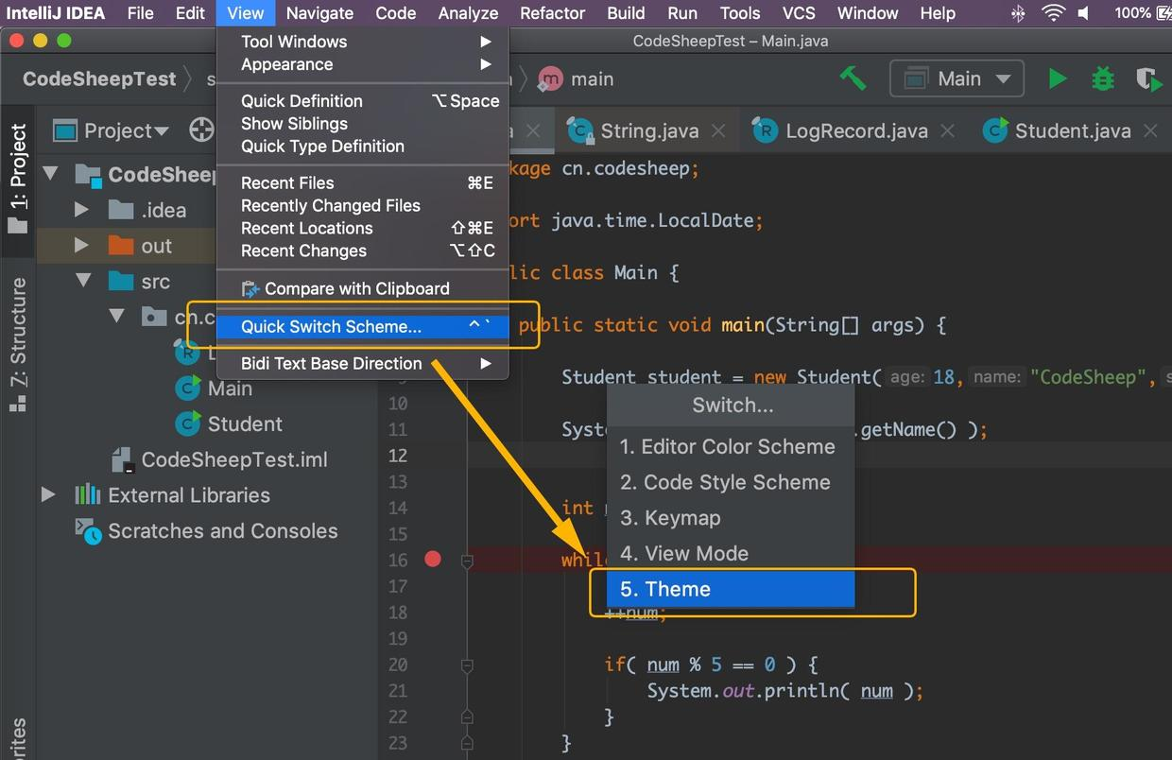The height and width of the screenshot is (760, 1172).
Task: Select CodeSheepTest.iml file
Action: [x=234, y=459]
